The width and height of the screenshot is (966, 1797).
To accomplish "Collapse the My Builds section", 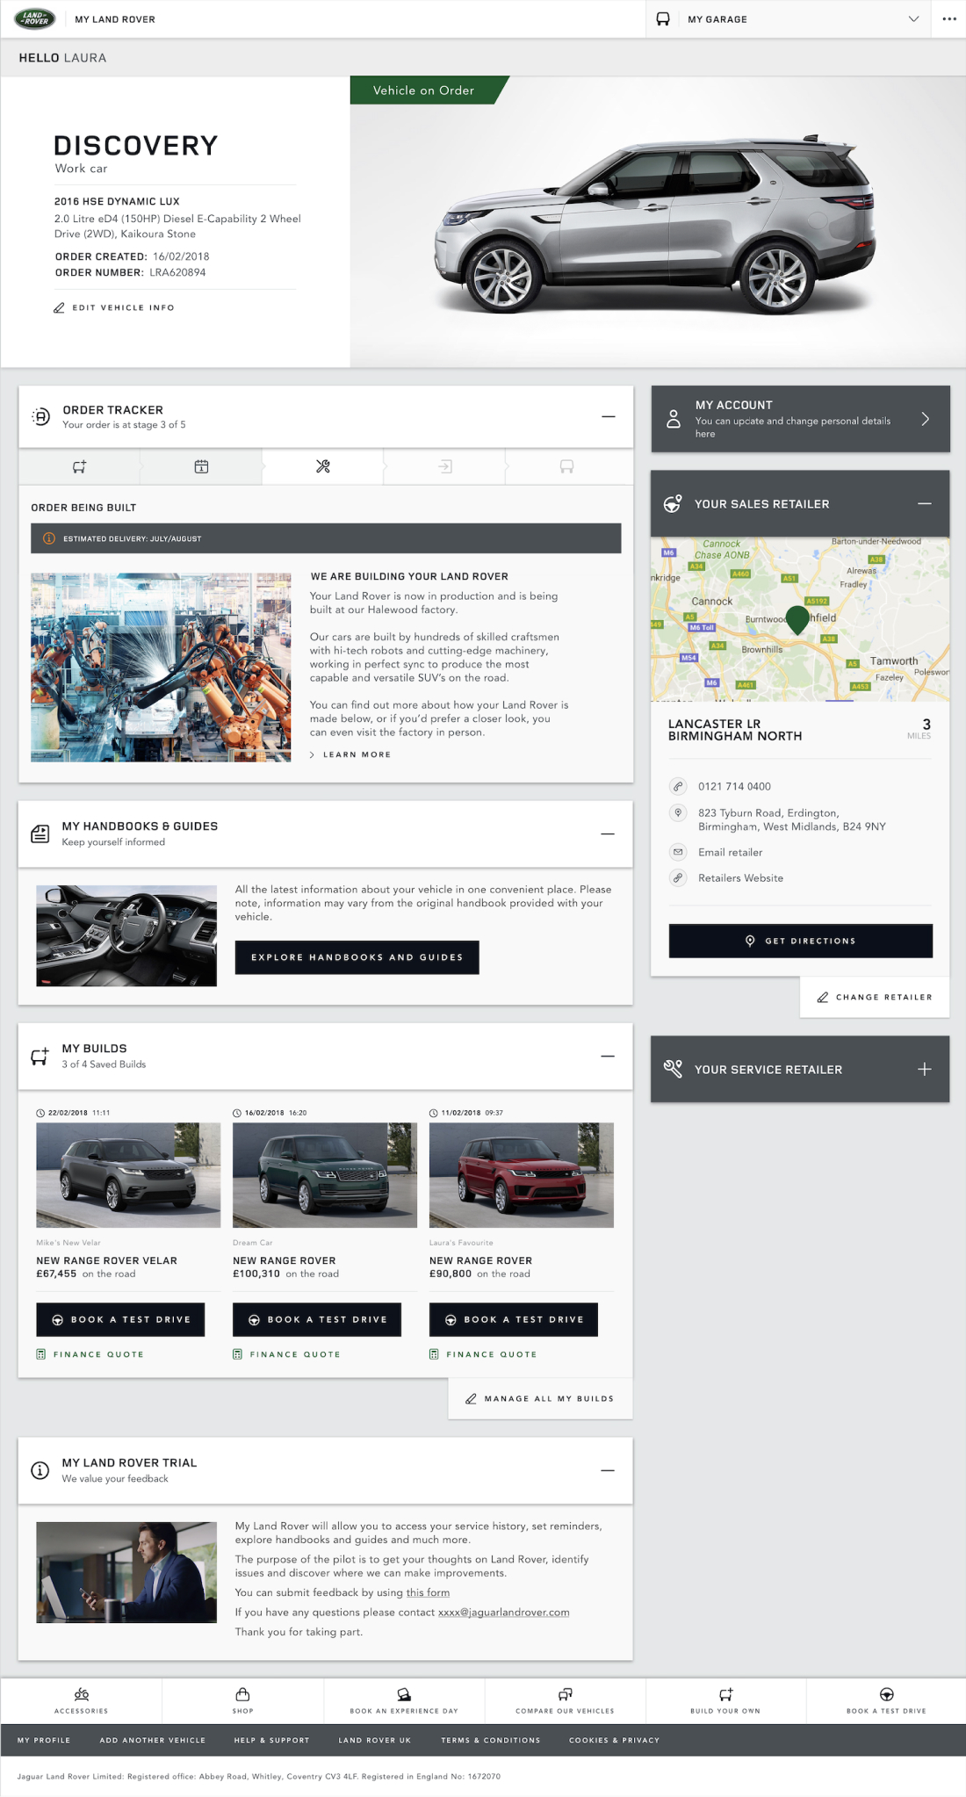I will click(x=608, y=1056).
